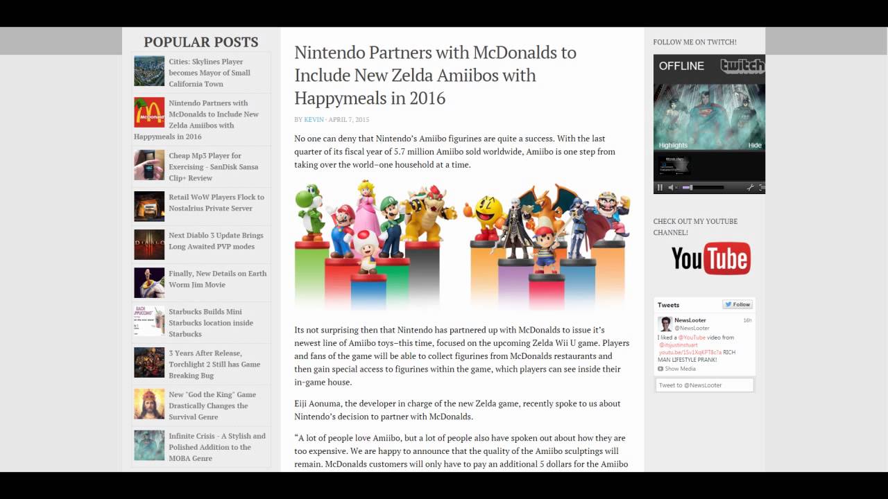888x499 pixels.
Task: Open Twitch player wrench settings
Action: point(750,187)
